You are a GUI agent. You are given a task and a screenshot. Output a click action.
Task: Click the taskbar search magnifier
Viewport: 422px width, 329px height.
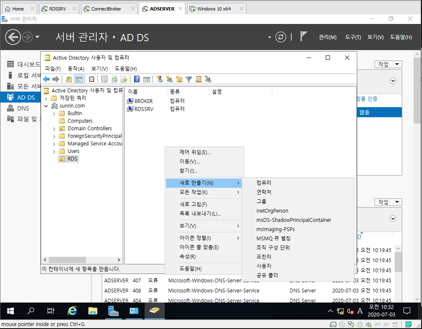(x=31, y=311)
